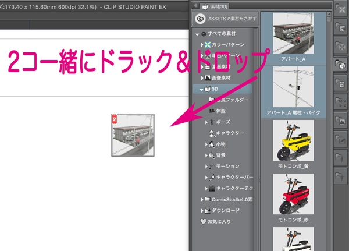The image size is (349, 251).
Task: Select the 単色パターン tree entry
Action: coord(222,56)
